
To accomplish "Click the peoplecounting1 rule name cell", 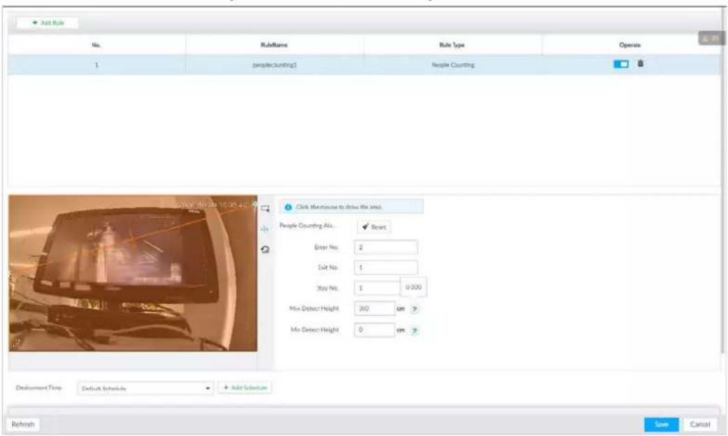I will 275,65.
